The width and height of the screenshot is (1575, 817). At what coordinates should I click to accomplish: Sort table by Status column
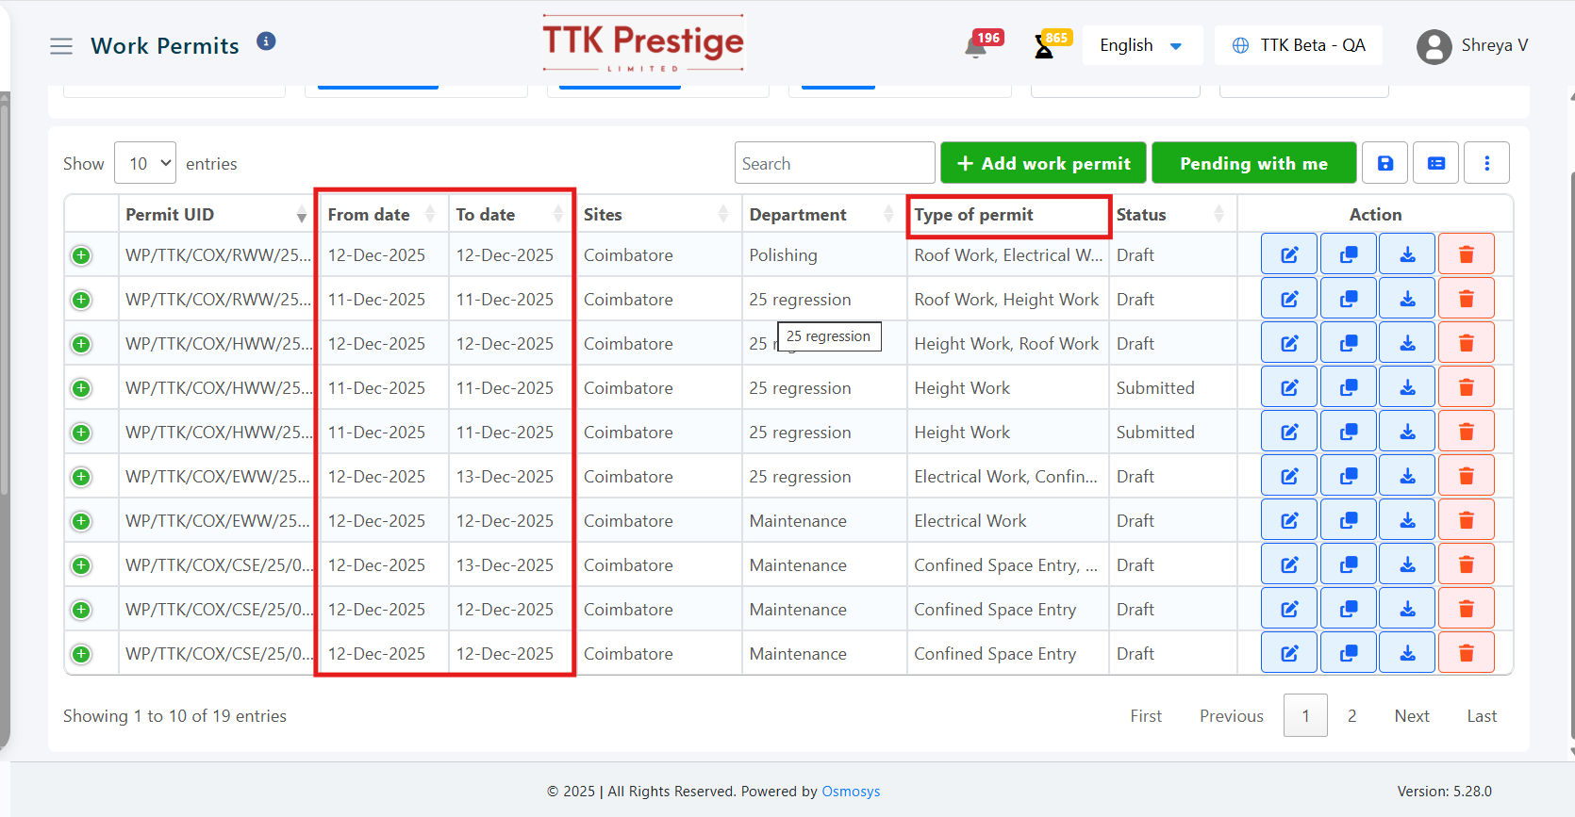click(x=1170, y=215)
